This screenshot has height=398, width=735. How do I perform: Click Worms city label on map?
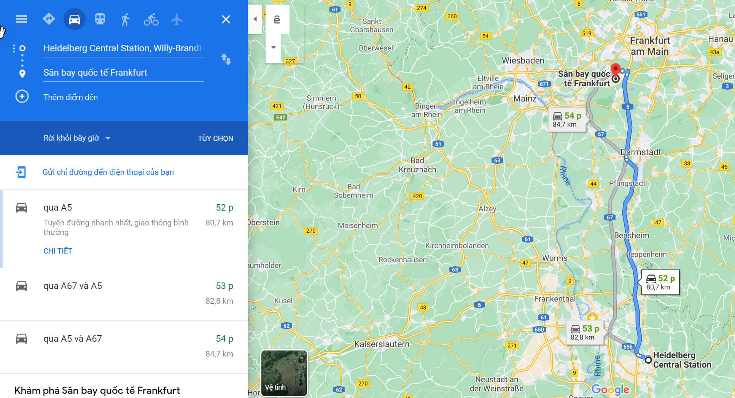[x=555, y=258]
